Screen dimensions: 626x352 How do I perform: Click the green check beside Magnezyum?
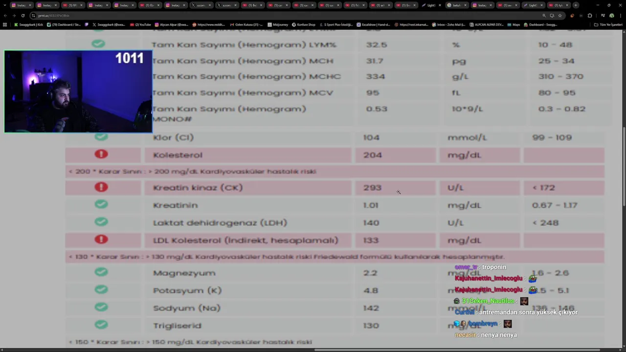pyautogui.click(x=101, y=272)
